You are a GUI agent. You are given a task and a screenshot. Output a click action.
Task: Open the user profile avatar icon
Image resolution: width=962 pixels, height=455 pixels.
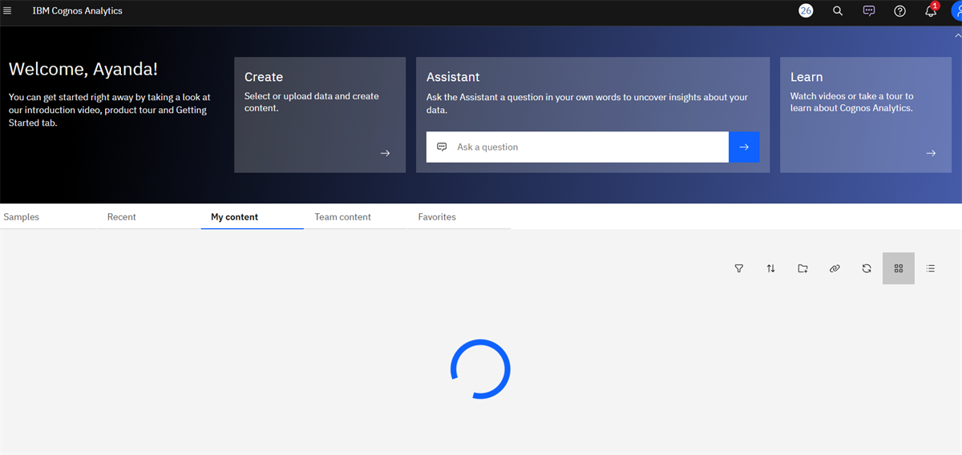956,11
